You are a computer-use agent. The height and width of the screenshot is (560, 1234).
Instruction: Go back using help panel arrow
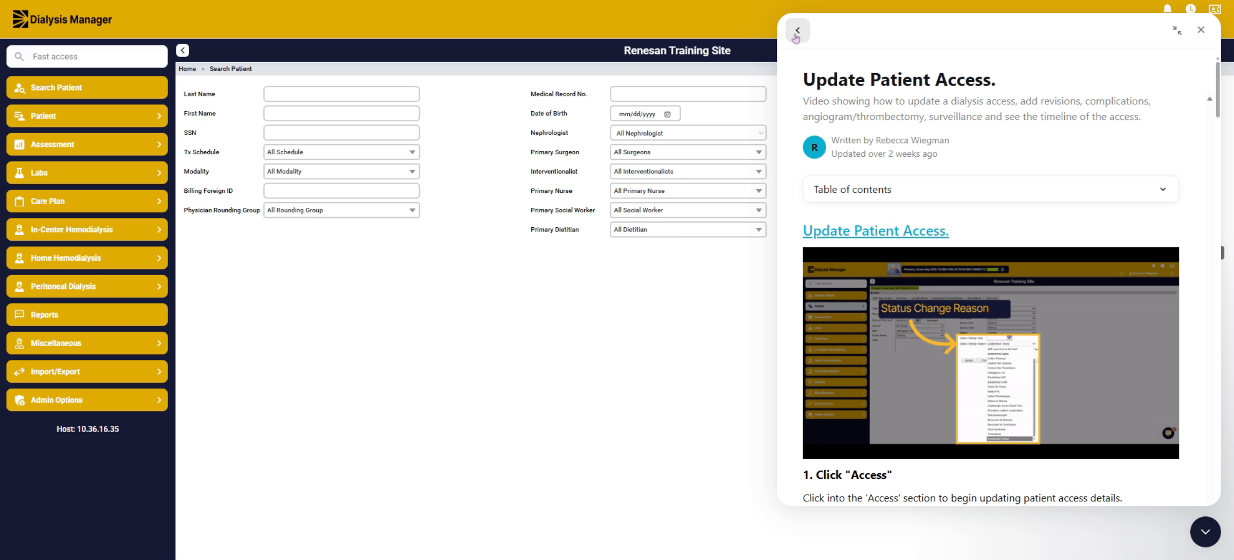[x=797, y=30]
